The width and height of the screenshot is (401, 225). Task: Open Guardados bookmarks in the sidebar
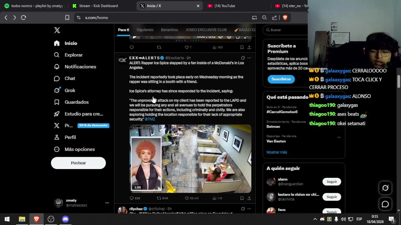point(71,102)
